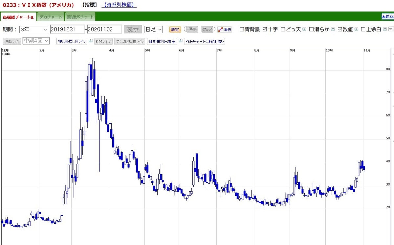Enable the 滑らか smoothing checkbox

pos(311,29)
